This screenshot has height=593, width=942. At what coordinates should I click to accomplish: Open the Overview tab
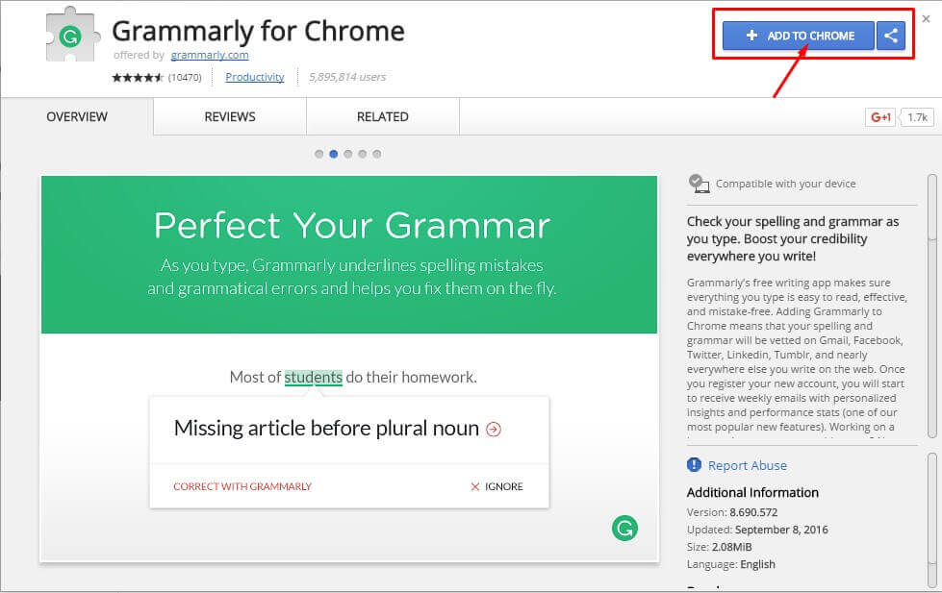tap(77, 117)
